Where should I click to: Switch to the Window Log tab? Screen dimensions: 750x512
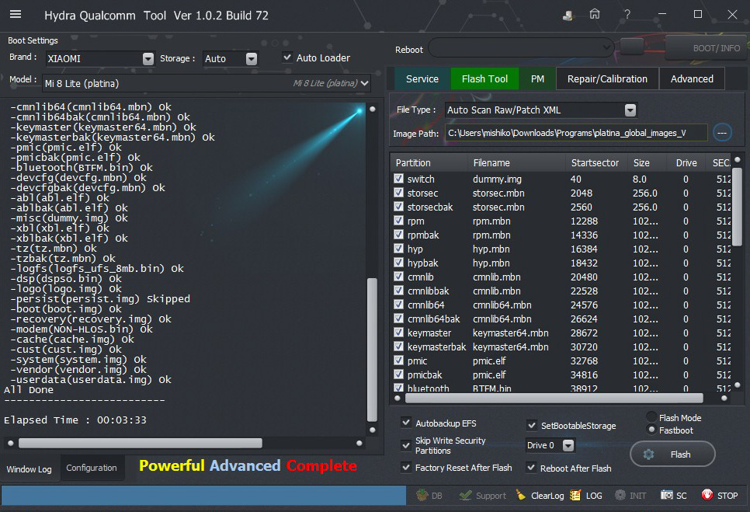click(x=30, y=469)
